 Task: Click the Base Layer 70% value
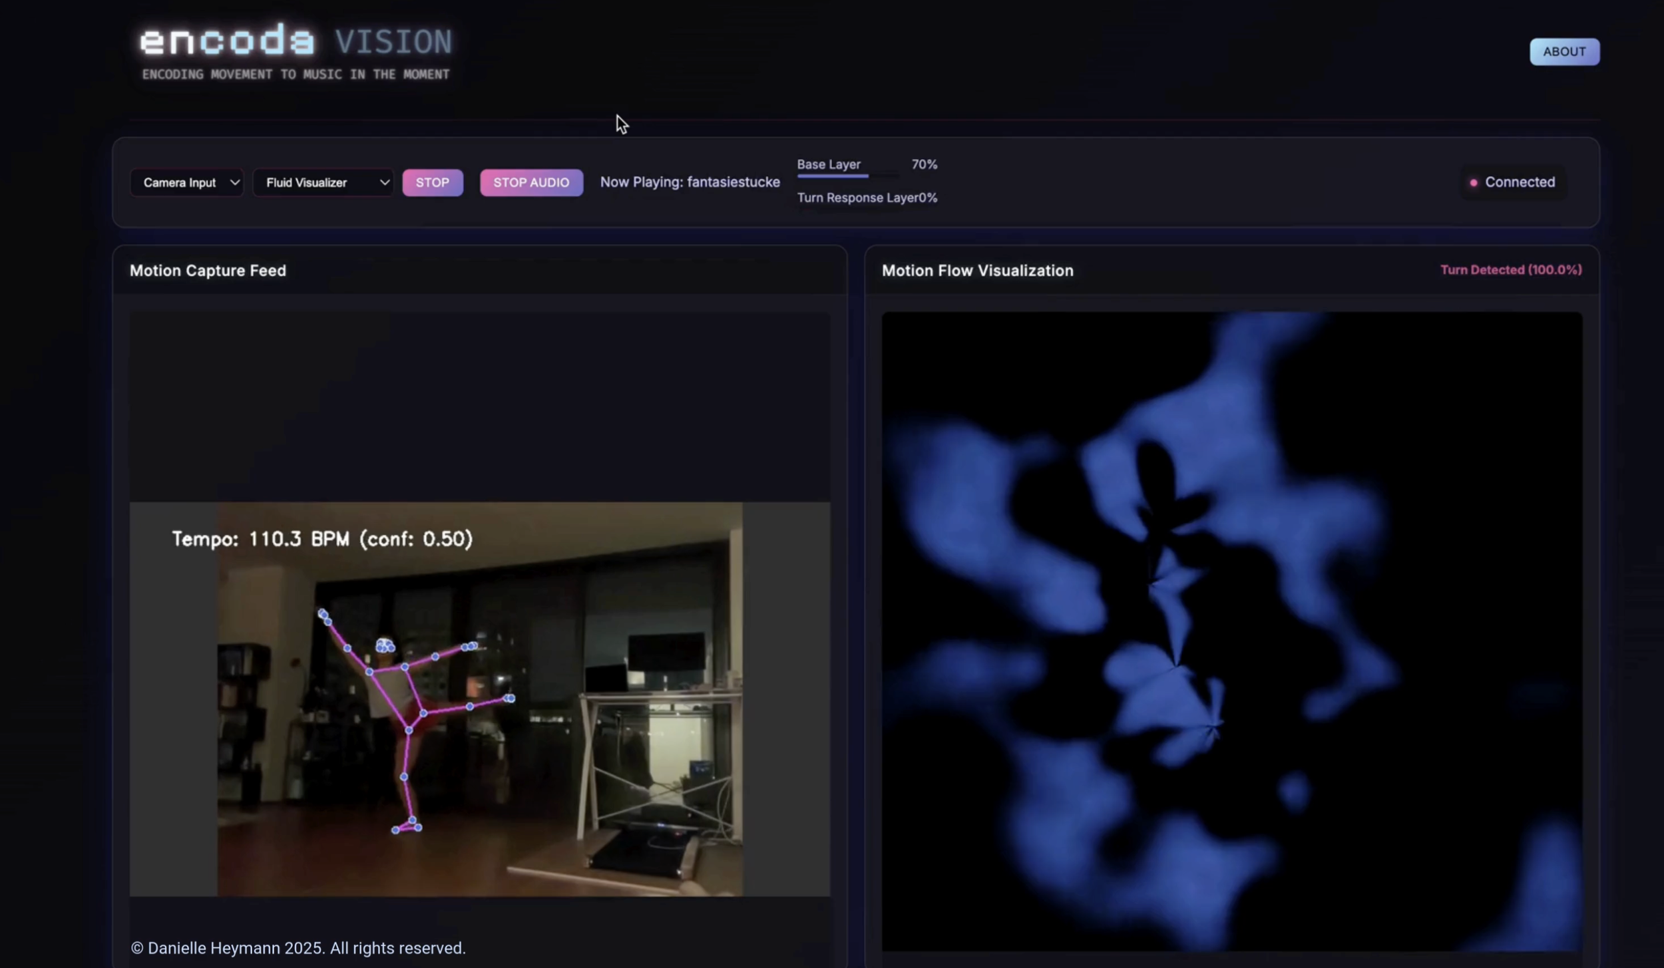click(x=924, y=164)
